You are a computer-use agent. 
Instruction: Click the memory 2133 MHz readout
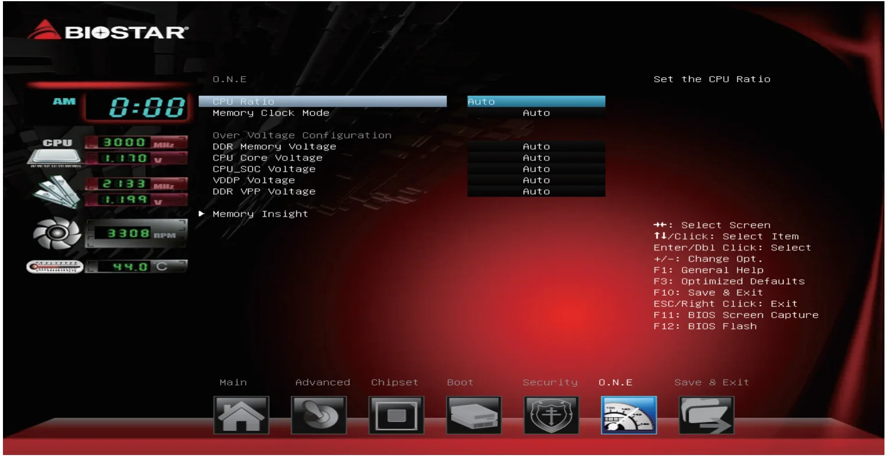136,184
